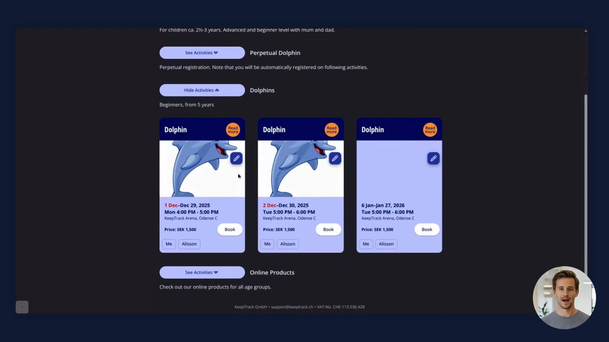Click the vertical page scrollbar thumb

pos(586,184)
